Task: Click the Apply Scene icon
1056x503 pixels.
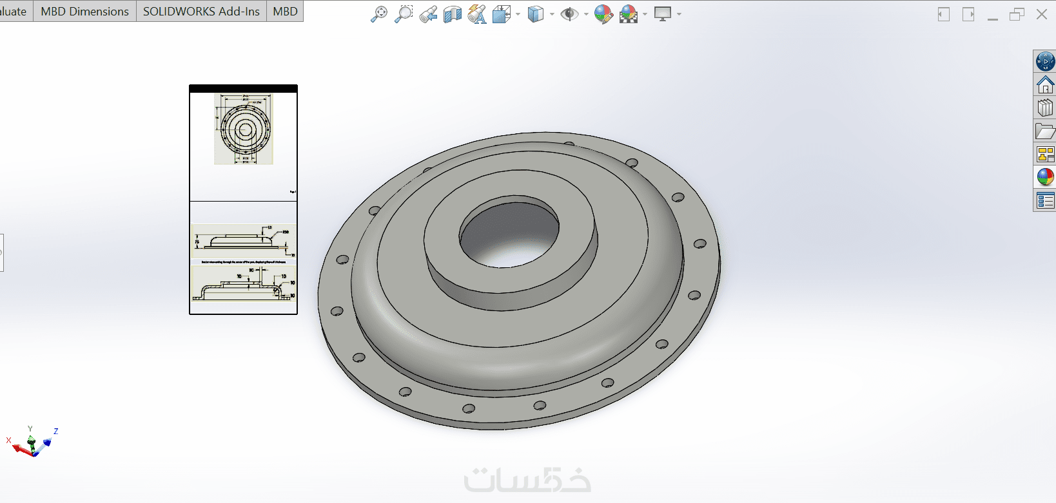Action: click(x=628, y=14)
